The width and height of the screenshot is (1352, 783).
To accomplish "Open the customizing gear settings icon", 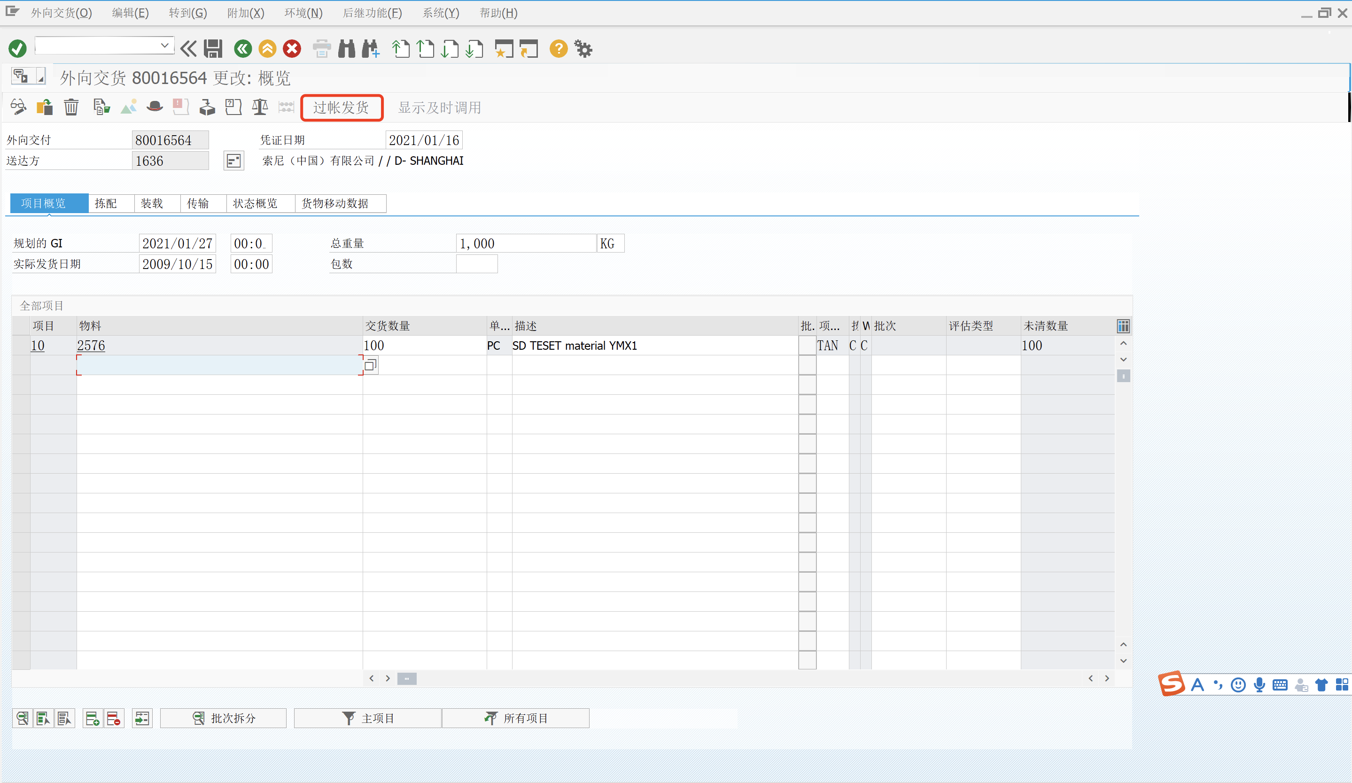I will tap(583, 48).
